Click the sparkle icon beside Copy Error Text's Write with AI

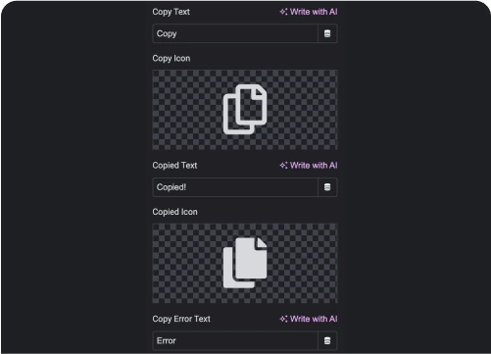click(x=283, y=319)
